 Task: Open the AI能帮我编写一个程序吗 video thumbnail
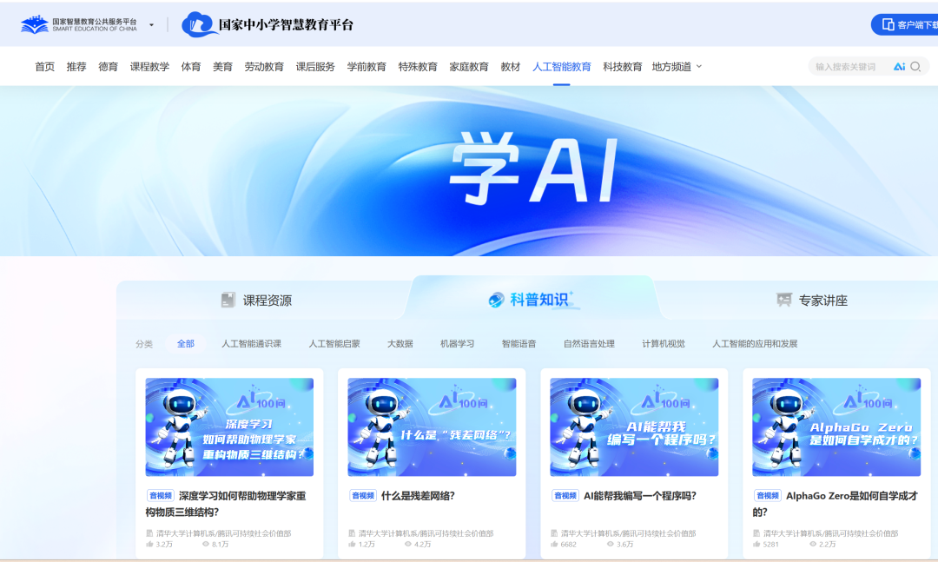(634, 426)
